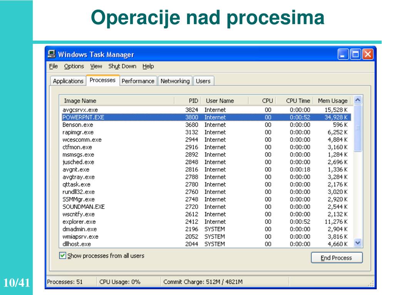394x295 pixels.
Task: Open the File menu
Action: point(53,66)
